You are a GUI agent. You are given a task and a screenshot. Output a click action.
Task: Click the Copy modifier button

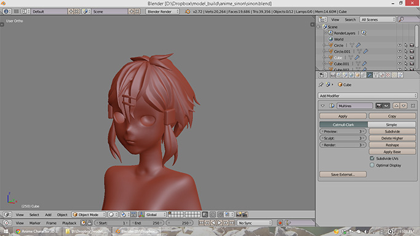point(392,116)
